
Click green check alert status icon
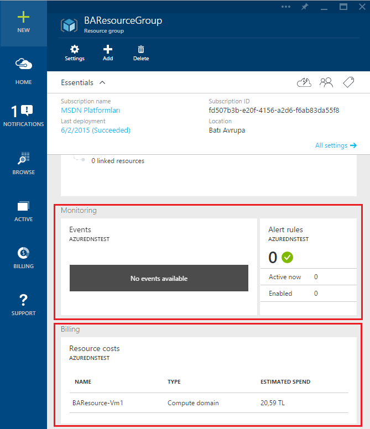(x=288, y=258)
